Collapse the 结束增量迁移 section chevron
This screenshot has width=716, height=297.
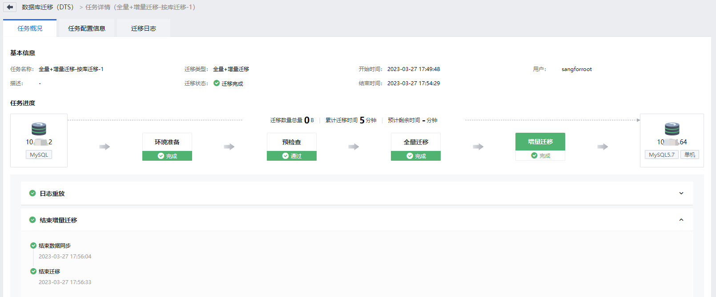click(681, 220)
